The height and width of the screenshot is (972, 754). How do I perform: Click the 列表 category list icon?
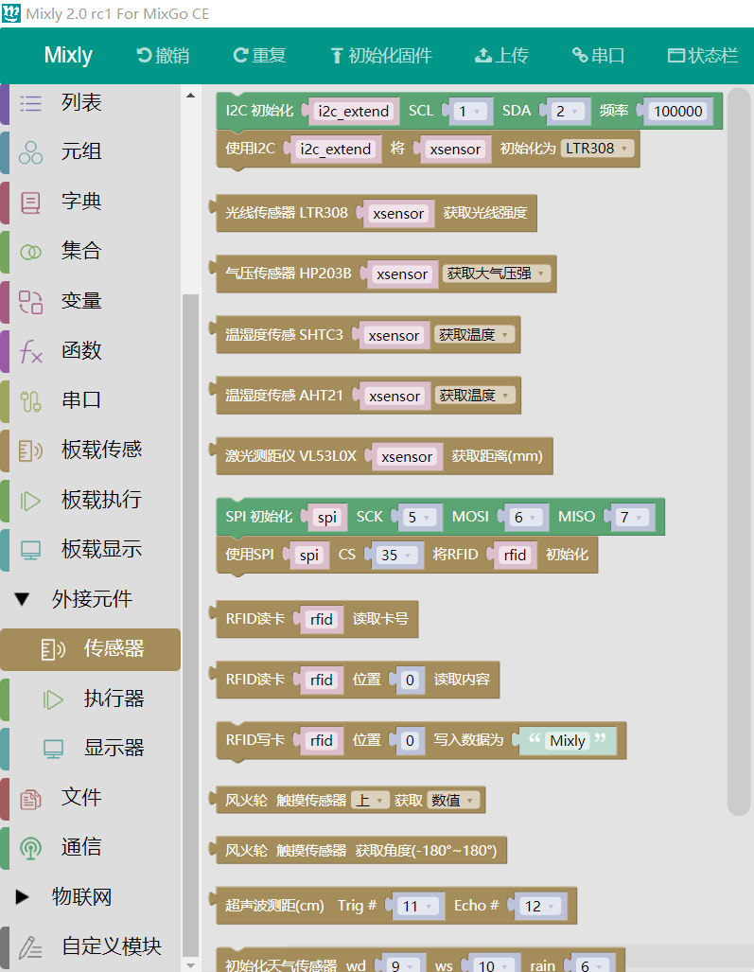30,103
